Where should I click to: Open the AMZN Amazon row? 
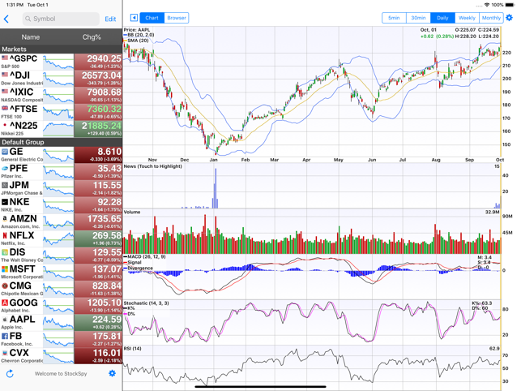61,222
